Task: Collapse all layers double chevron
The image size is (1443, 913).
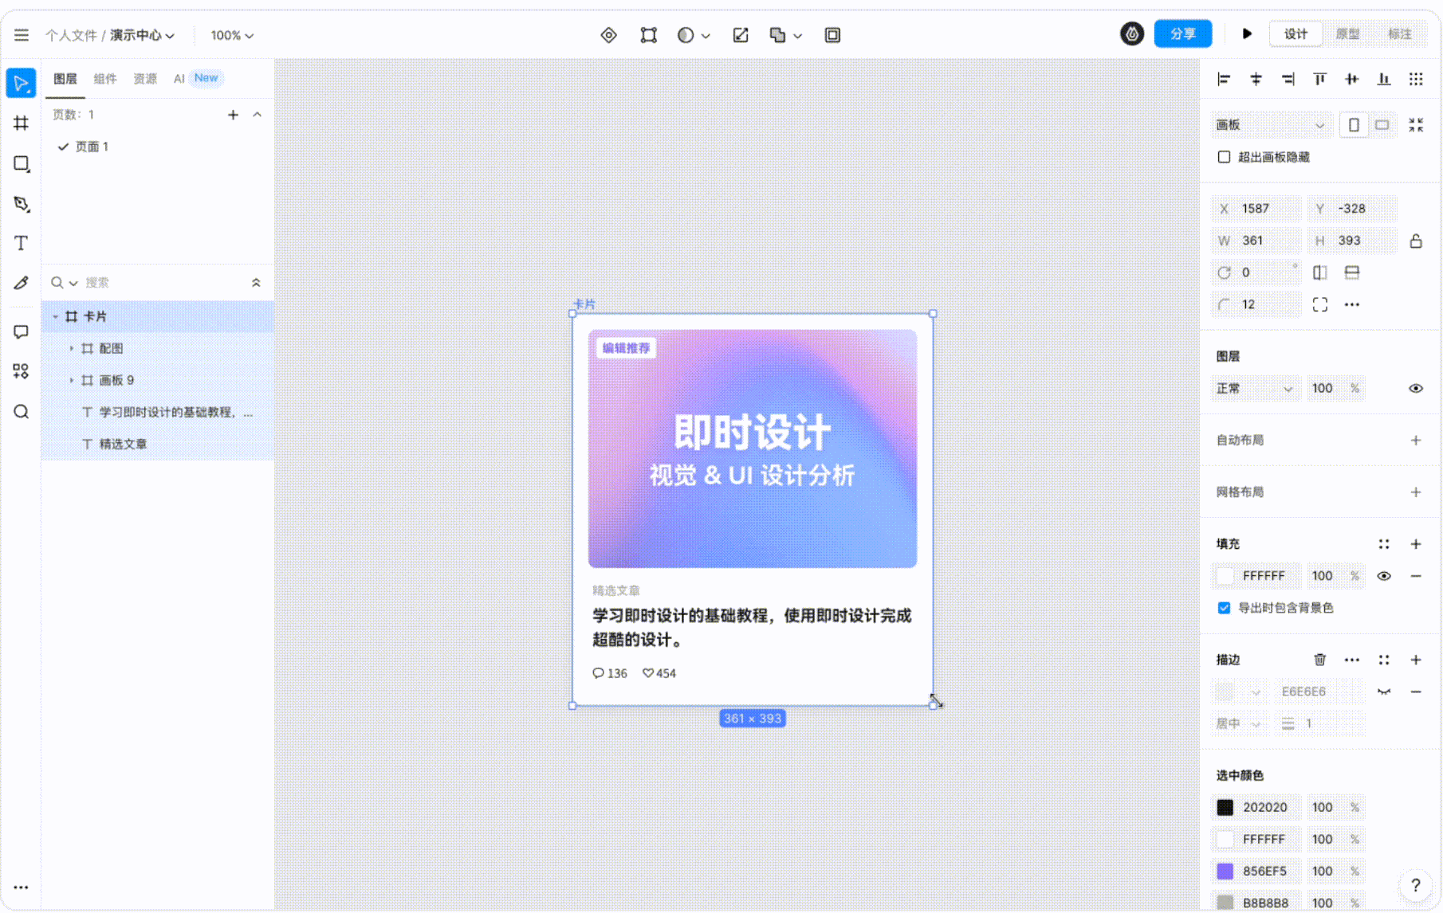Action: (x=256, y=283)
